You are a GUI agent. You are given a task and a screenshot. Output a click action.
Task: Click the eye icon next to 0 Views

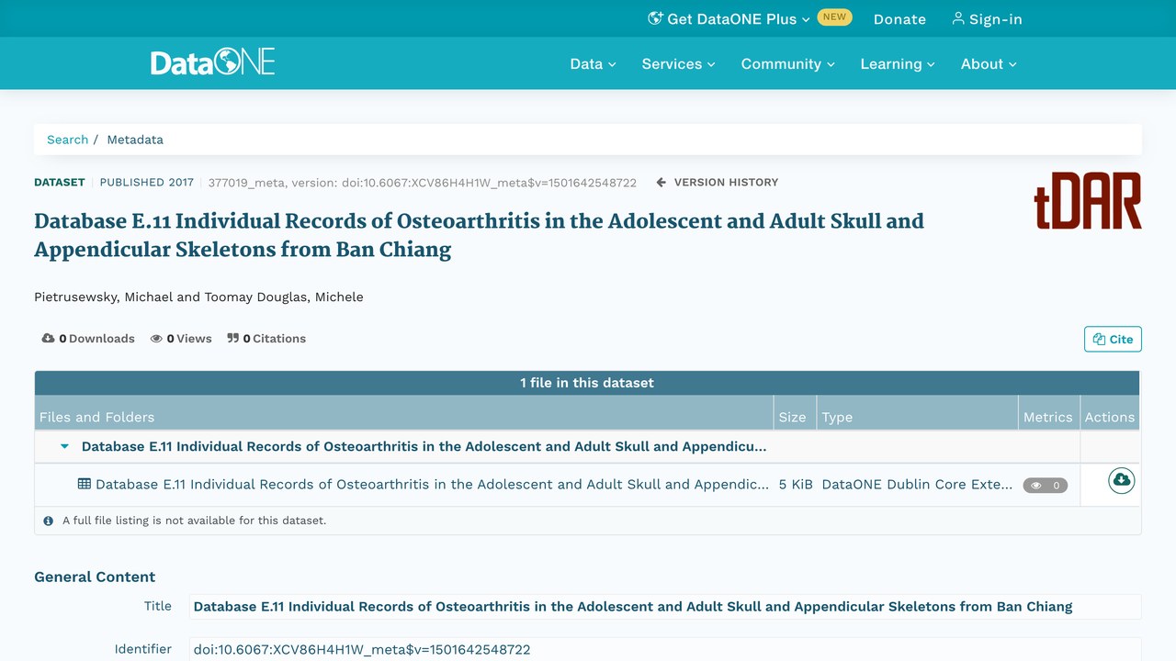[x=156, y=339]
